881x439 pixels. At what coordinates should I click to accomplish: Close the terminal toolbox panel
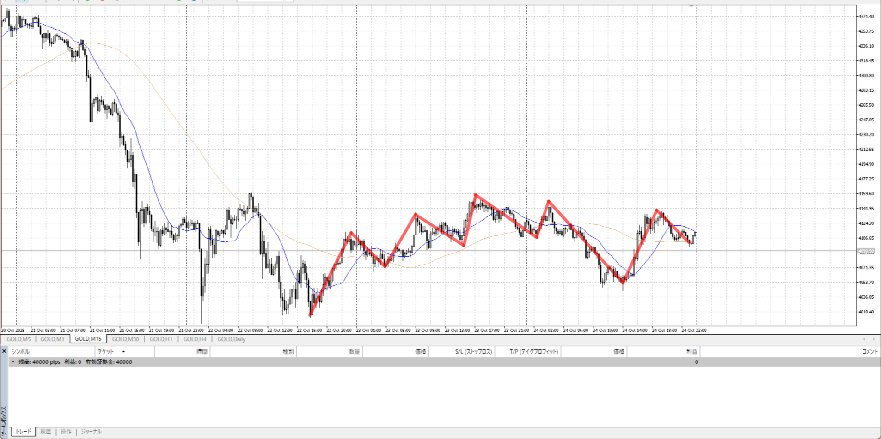(x=4, y=351)
